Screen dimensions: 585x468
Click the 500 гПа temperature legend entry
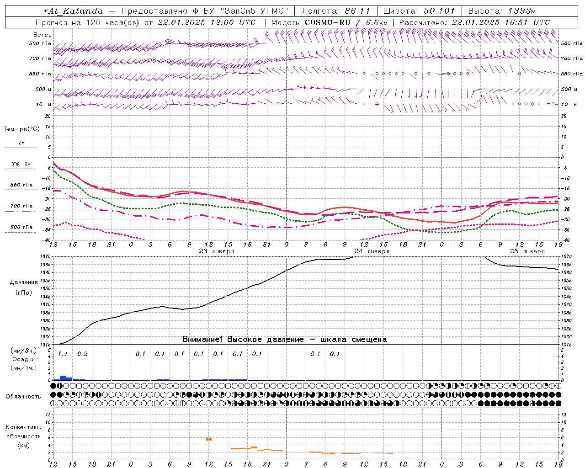point(21,227)
